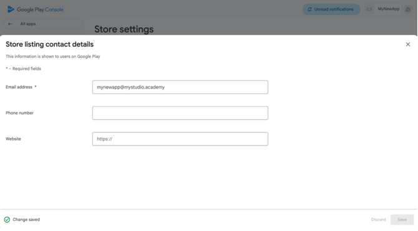Click the Store listing contact details title
Image resolution: width=418 pixels, height=231 pixels.
[49, 44]
